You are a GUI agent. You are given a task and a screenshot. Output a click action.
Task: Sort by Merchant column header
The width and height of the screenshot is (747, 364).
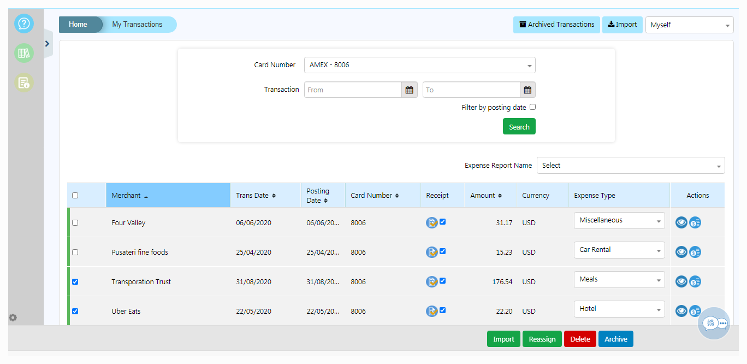pos(168,195)
